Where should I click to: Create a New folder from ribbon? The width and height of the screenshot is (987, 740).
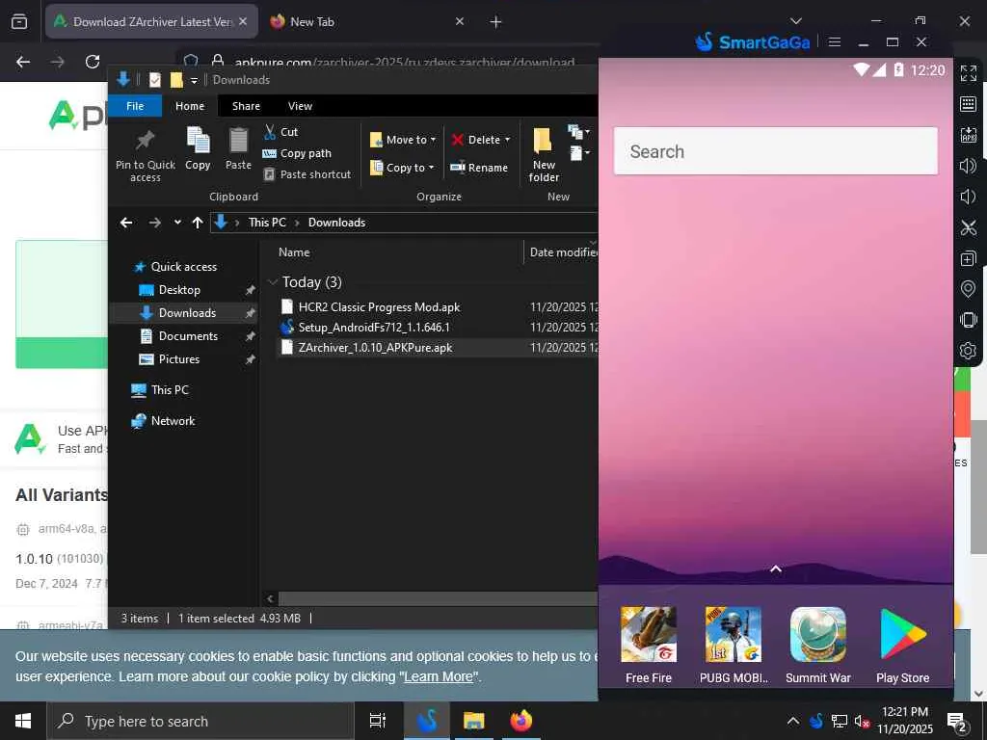pos(544,155)
